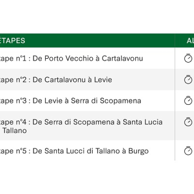Click the vertical divider in the green header

(175, 41)
